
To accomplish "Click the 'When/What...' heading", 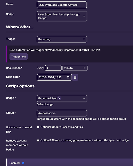I will point(20,27).
